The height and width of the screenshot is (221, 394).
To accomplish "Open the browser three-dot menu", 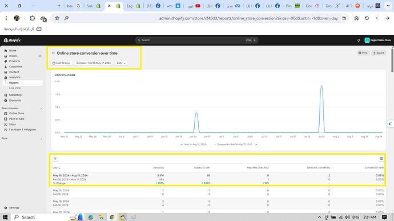I will pos(6,18).
